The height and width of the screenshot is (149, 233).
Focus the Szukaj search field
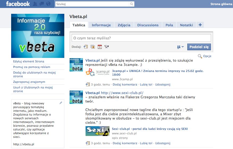(x=92, y=4)
